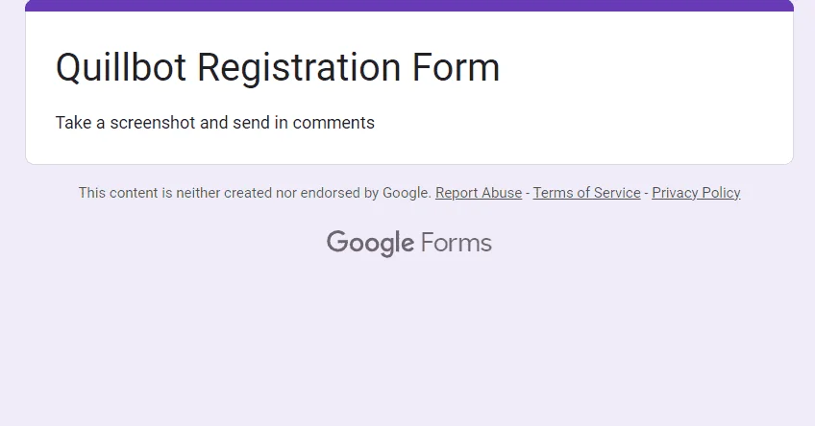Click the "Google" wordmark in the footer logo

(x=370, y=244)
